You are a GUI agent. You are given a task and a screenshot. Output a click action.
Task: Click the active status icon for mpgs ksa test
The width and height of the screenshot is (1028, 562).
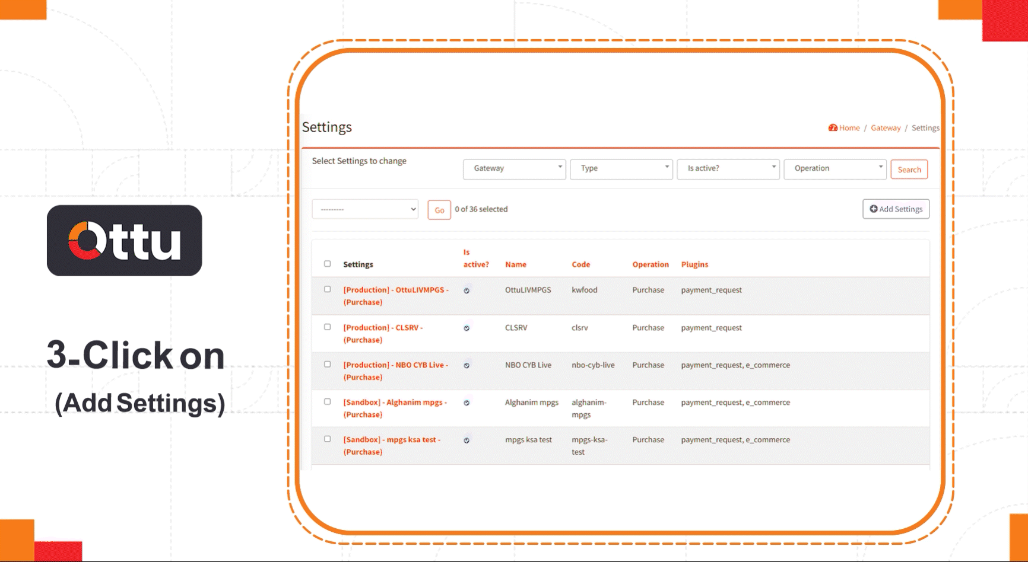(467, 440)
